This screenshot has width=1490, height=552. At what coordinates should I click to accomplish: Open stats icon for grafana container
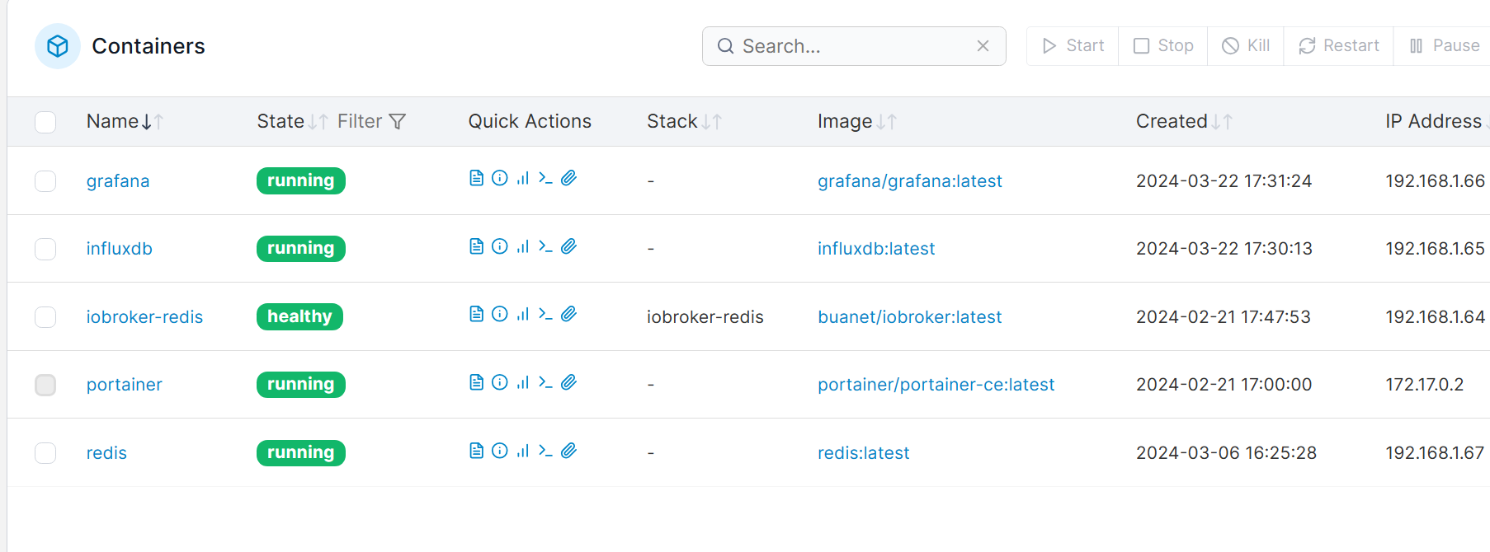point(522,178)
